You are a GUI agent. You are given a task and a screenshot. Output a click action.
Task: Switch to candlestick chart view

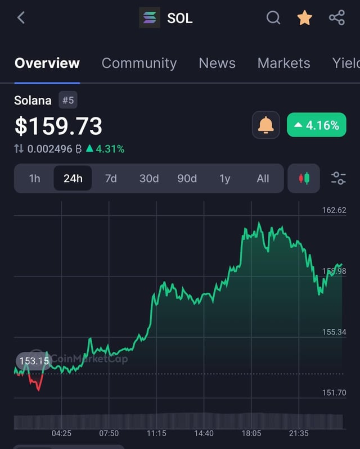click(304, 179)
